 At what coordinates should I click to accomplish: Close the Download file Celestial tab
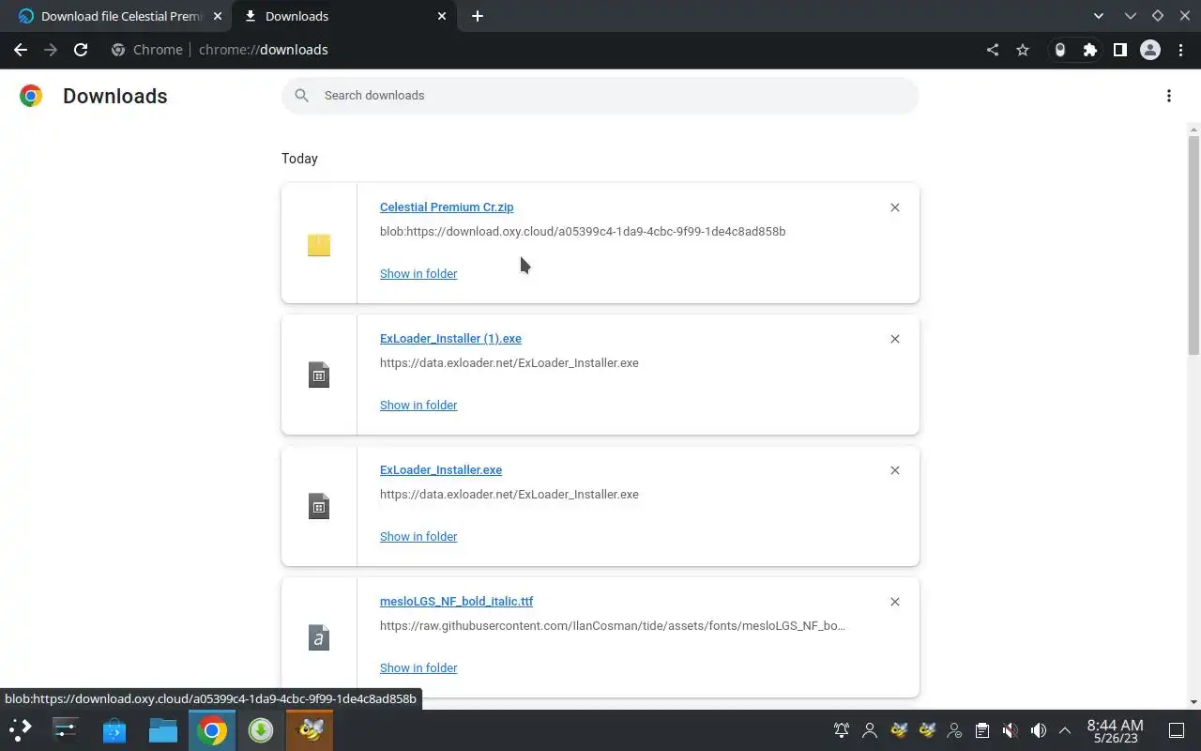click(x=218, y=16)
